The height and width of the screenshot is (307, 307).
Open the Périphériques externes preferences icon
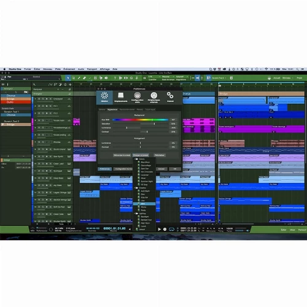click(154, 97)
